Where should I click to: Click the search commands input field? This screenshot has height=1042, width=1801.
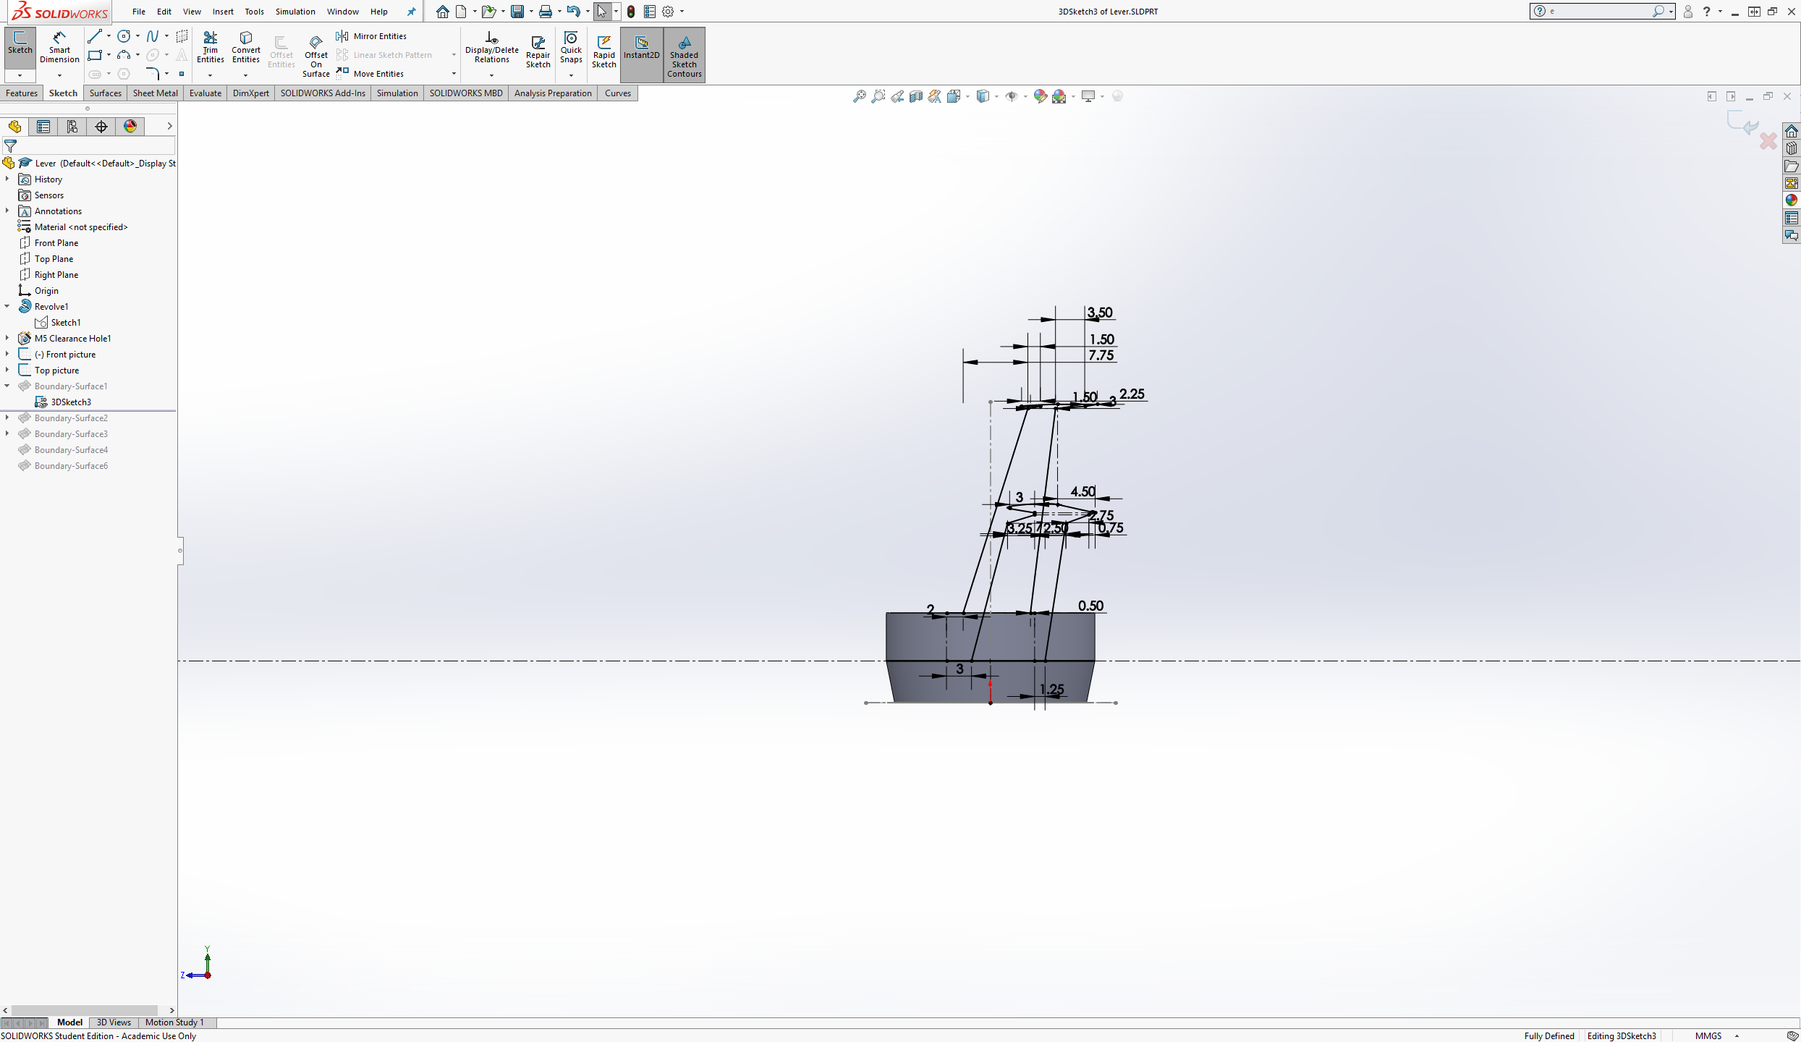click(x=1599, y=12)
